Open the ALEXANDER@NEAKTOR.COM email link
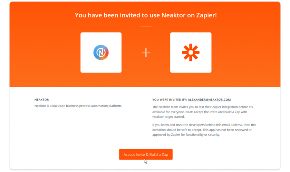The image size is (290, 172). 209,100
